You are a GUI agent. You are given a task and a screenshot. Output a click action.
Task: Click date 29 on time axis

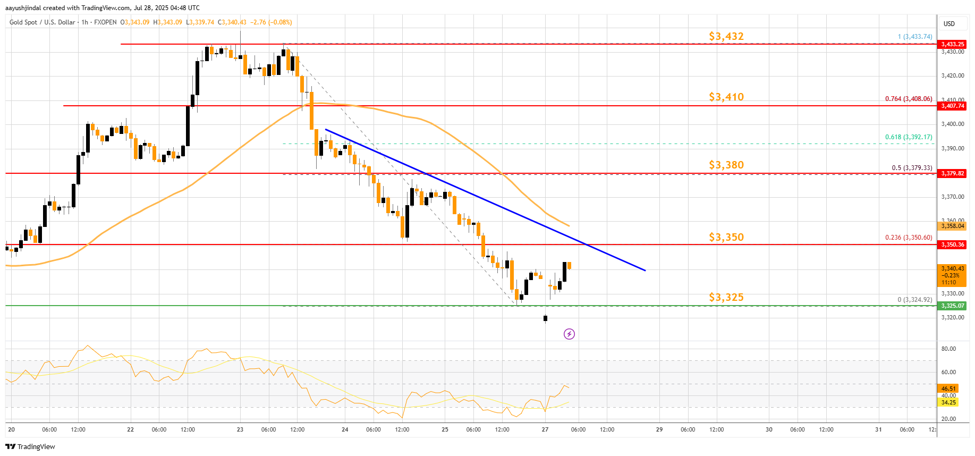click(659, 429)
